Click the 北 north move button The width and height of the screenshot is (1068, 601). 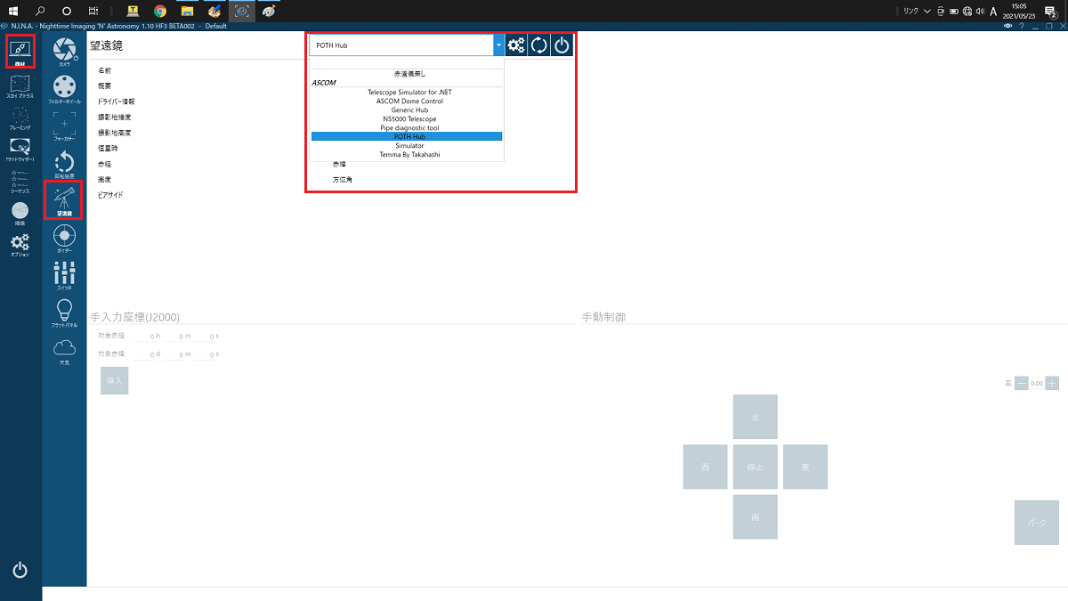click(756, 417)
